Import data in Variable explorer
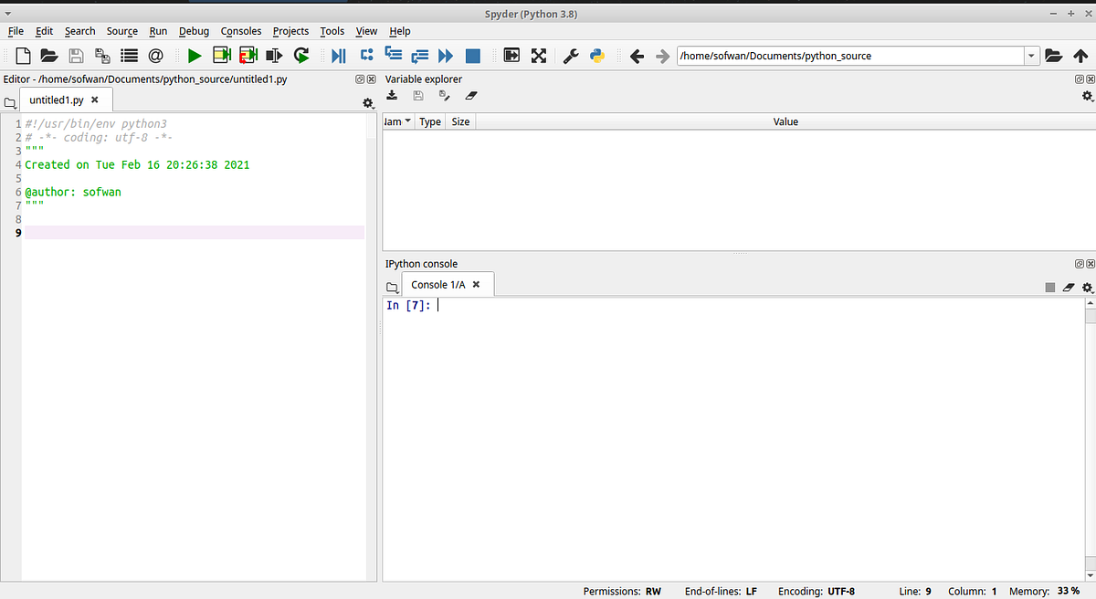This screenshot has width=1096, height=599. point(392,95)
